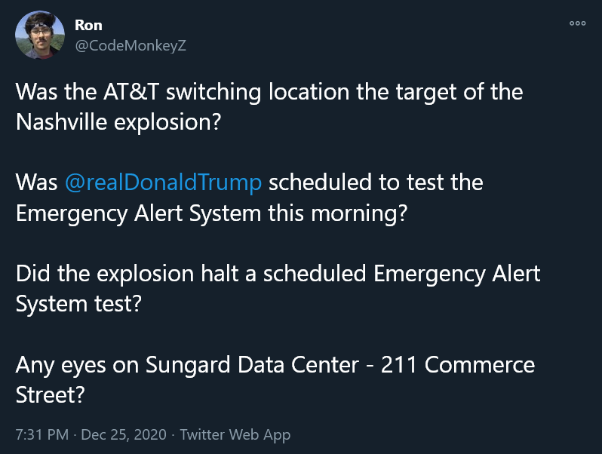Image resolution: width=602 pixels, height=454 pixels.
Task: Open the Twitter Web App source label
Action: [234, 434]
